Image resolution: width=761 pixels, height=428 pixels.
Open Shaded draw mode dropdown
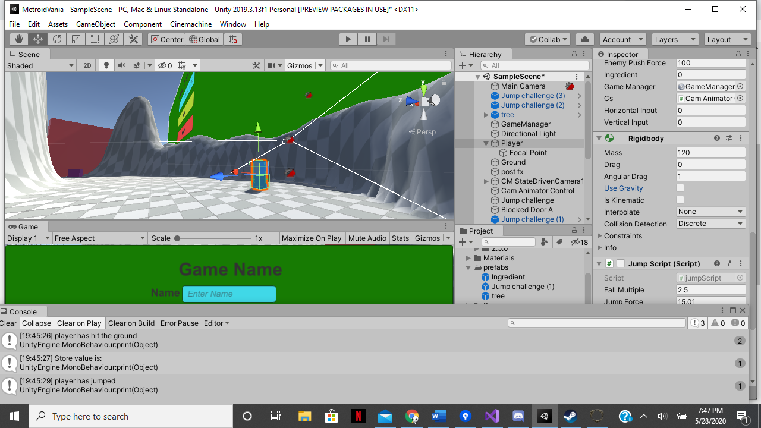pyautogui.click(x=40, y=65)
